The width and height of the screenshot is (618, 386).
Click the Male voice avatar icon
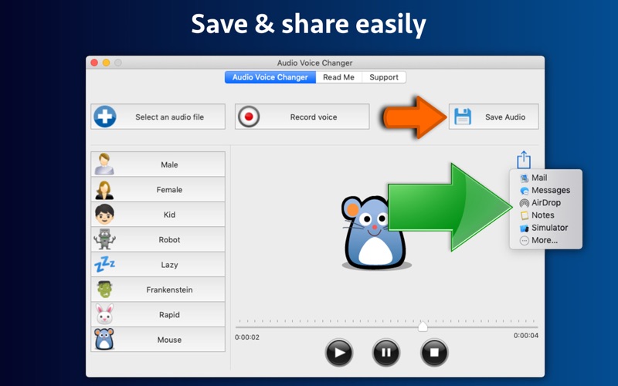[104, 164]
